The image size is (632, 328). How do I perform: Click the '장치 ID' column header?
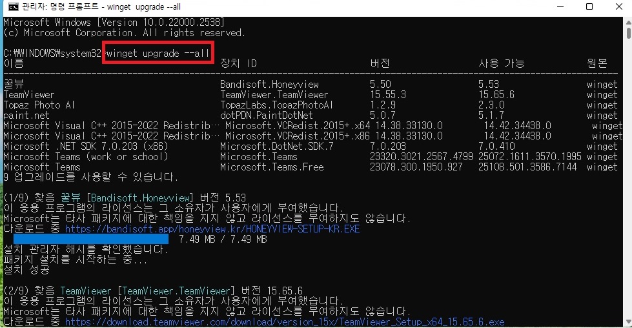pos(238,63)
